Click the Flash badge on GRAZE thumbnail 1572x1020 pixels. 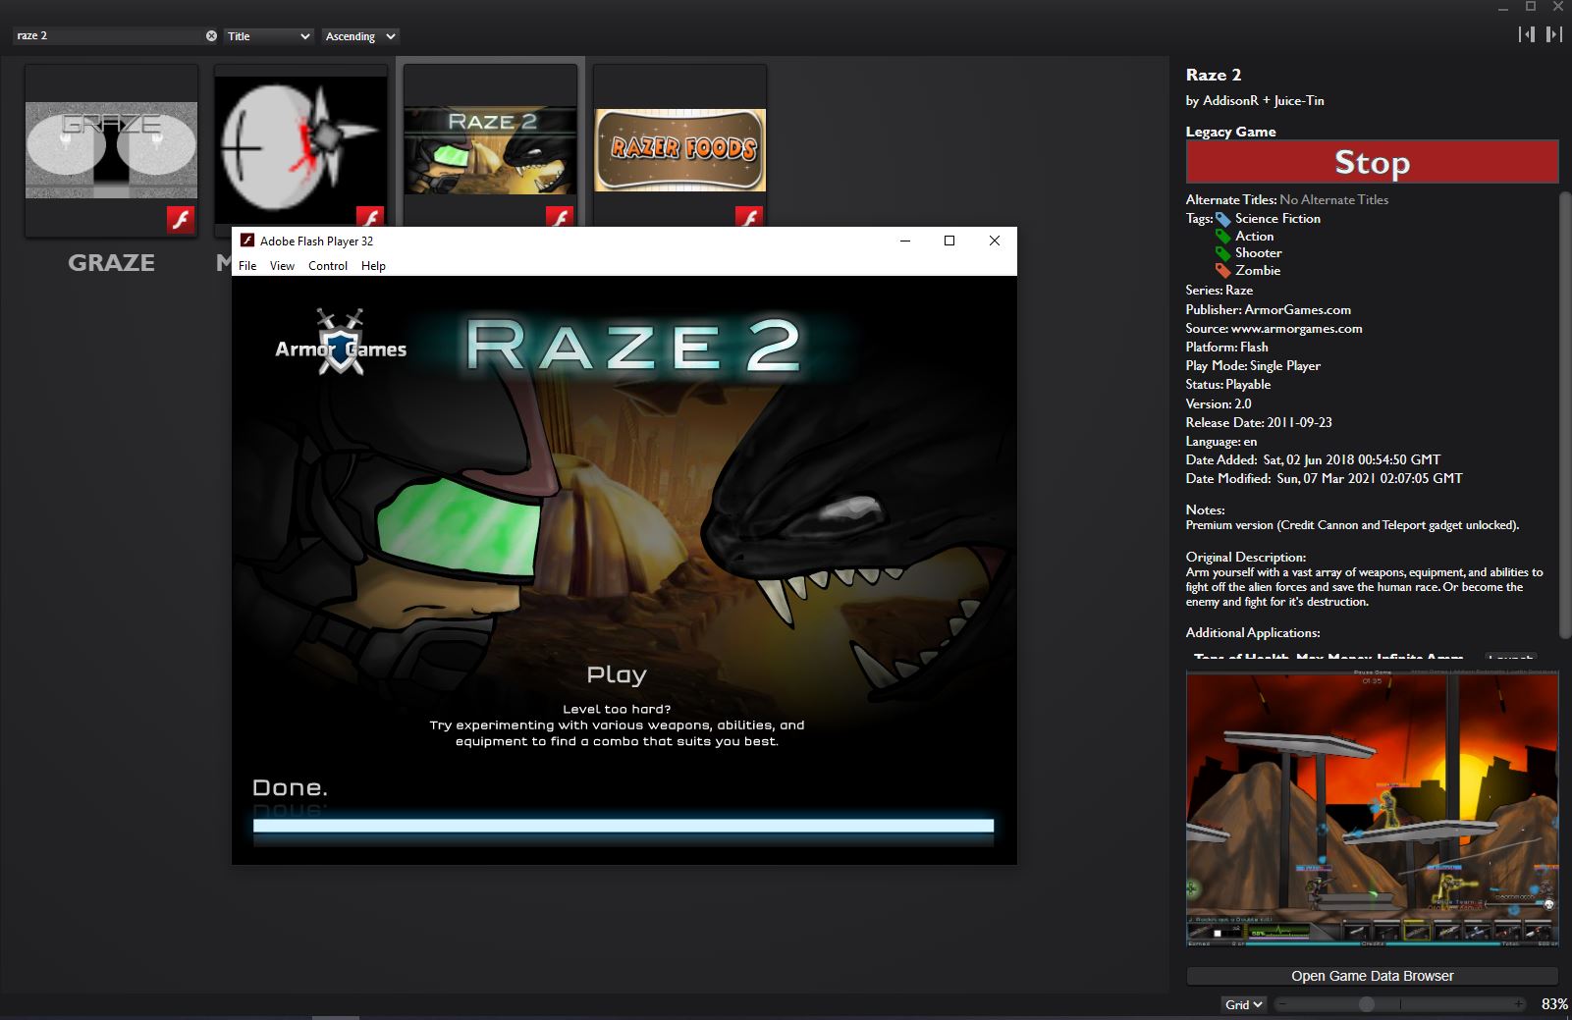(181, 219)
